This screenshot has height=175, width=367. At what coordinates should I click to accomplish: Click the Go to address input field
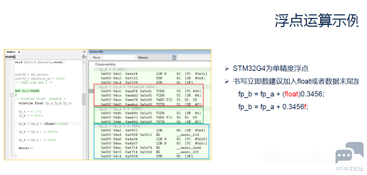coord(119,57)
